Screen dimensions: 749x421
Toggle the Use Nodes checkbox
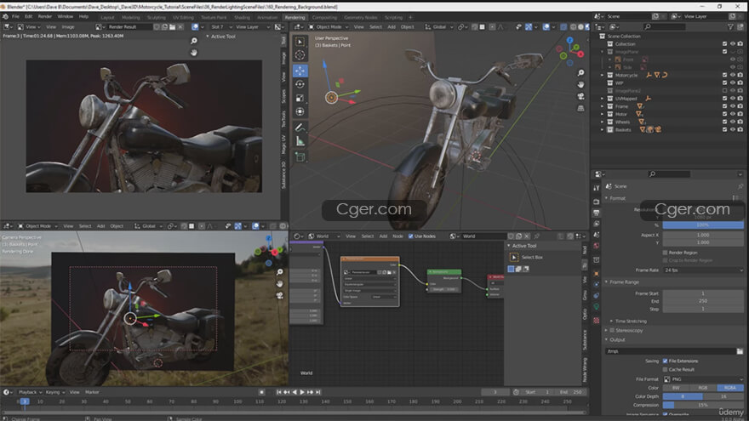click(411, 236)
